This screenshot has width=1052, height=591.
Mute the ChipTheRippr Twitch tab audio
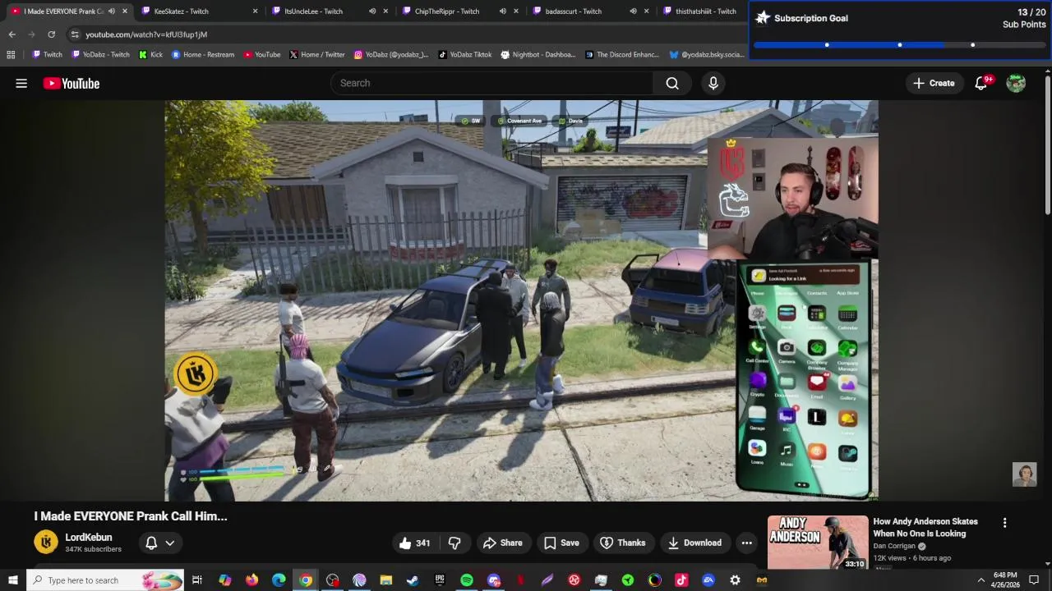(502, 11)
